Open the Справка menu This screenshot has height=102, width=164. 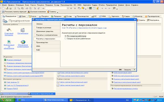(x=135, y=5)
